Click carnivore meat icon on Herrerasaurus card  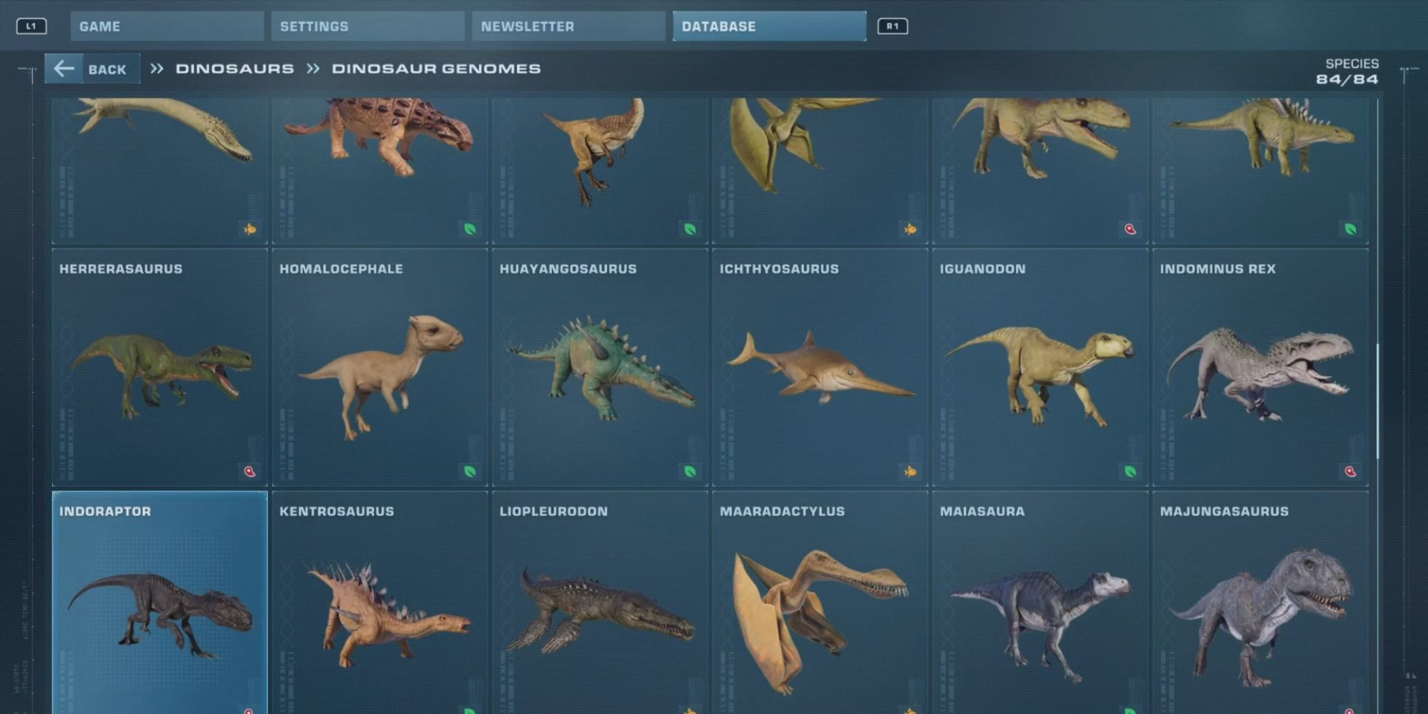point(249,471)
